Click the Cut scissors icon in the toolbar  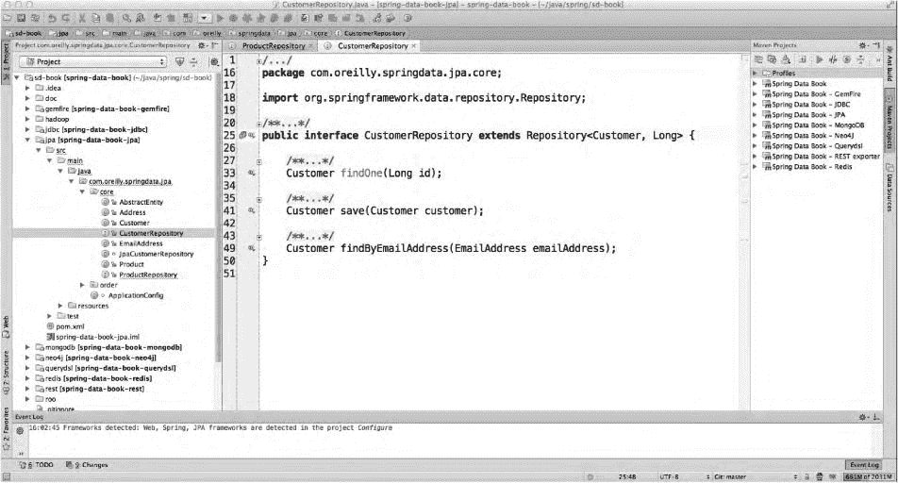pos(82,17)
